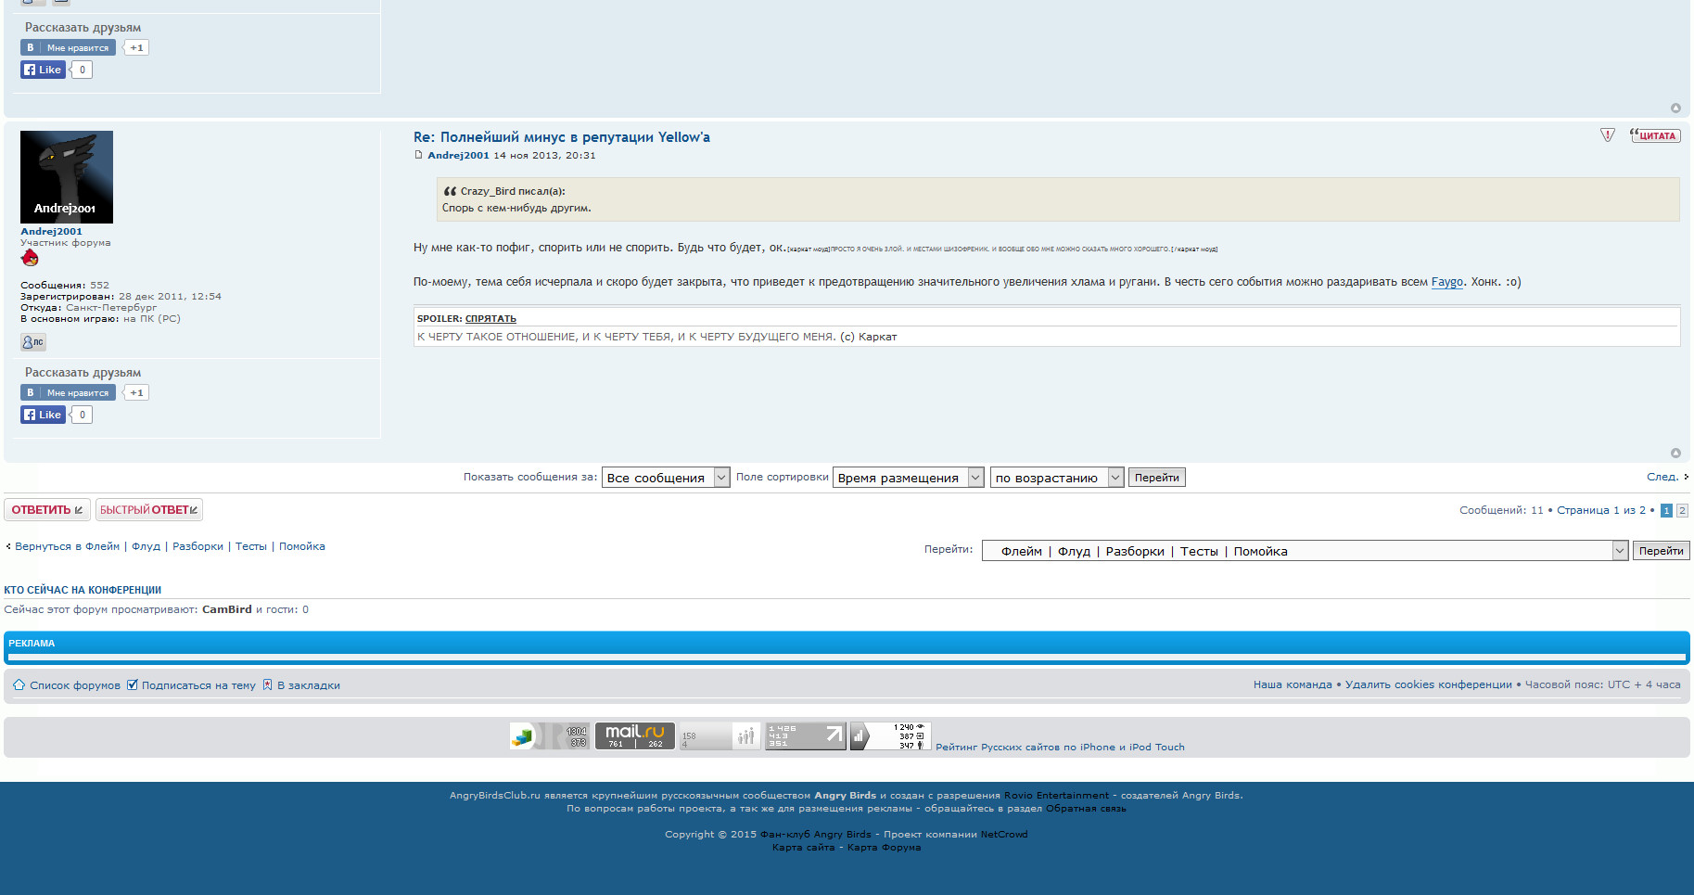Click the ЦИТАТА quote button

coord(1655,135)
